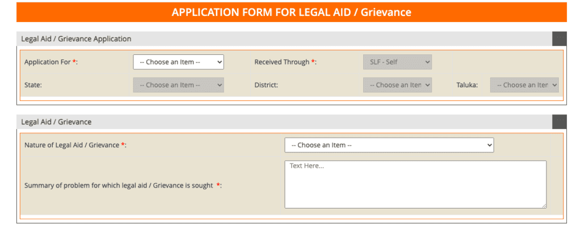Image resolution: width=581 pixels, height=230 pixels.
Task: Click the "State:" field label
Action: pyautogui.click(x=33, y=85)
